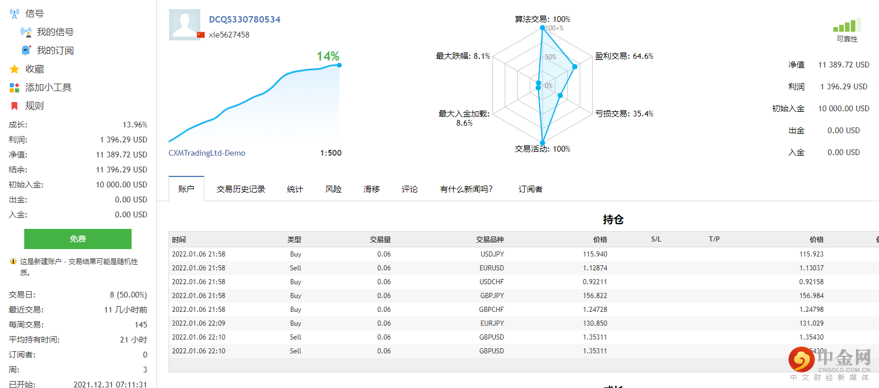The height and width of the screenshot is (388, 879).
Task: Open the 风险 risk tab
Action: click(333, 189)
